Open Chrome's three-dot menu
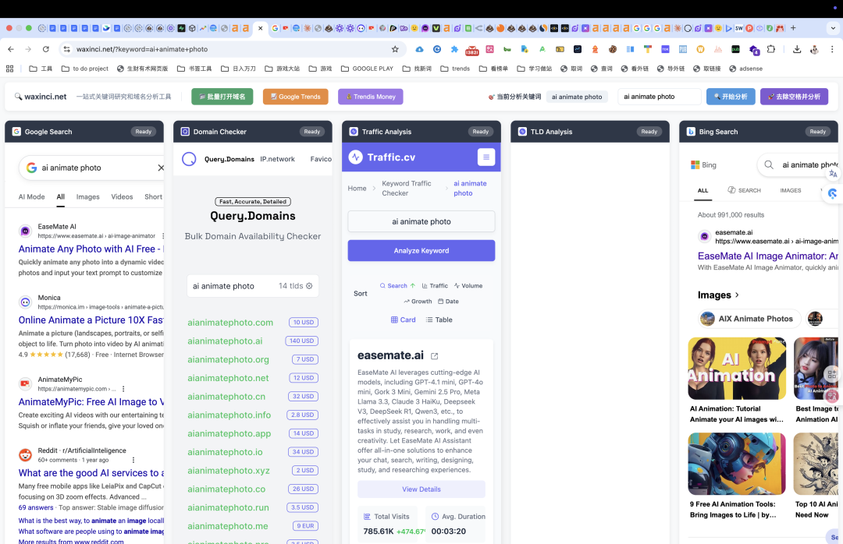This screenshot has height=544, width=843. [x=832, y=49]
